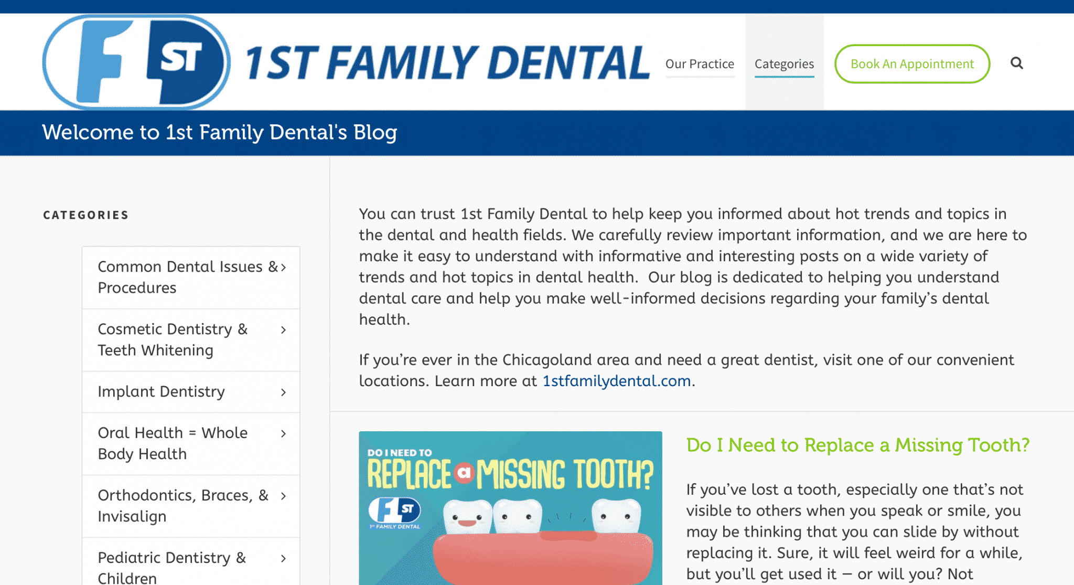Open the Oral Health category chevron
This screenshot has width=1074, height=585.
coord(283,434)
